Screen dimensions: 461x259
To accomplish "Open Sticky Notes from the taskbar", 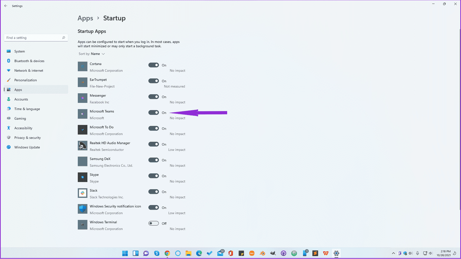I will tap(241, 253).
